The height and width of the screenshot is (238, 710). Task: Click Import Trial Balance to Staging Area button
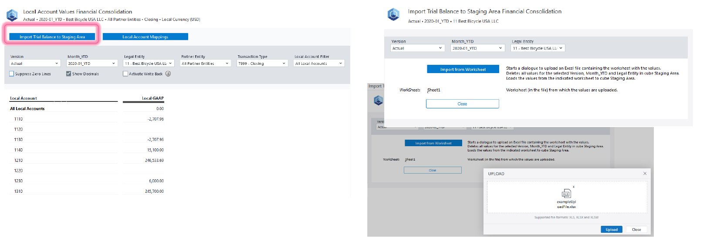(x=52, y=37)
